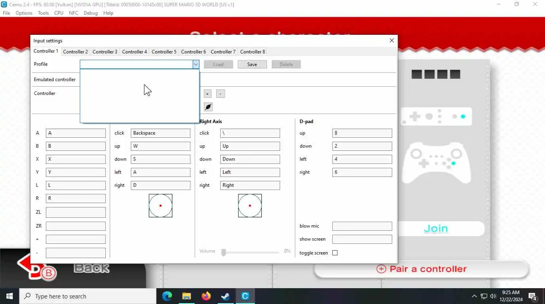Open the notification center icon

[x=533, y=296]
